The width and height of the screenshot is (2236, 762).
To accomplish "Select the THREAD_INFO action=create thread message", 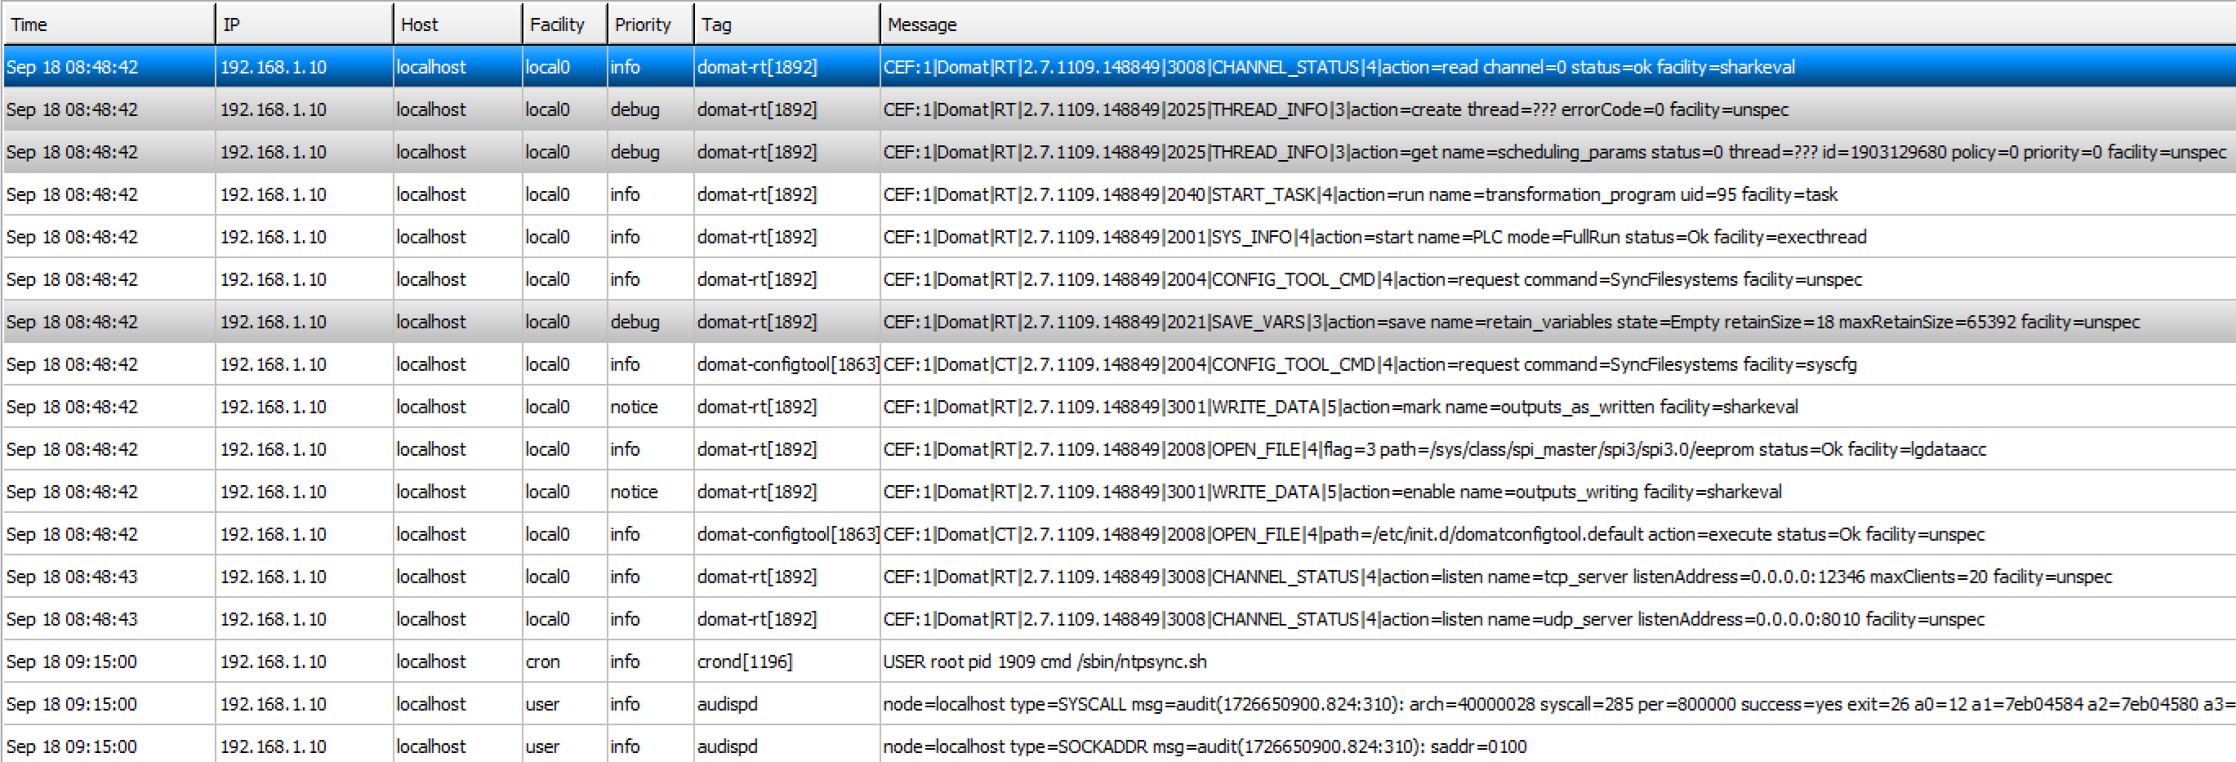I will click(x=1336, y=109).
